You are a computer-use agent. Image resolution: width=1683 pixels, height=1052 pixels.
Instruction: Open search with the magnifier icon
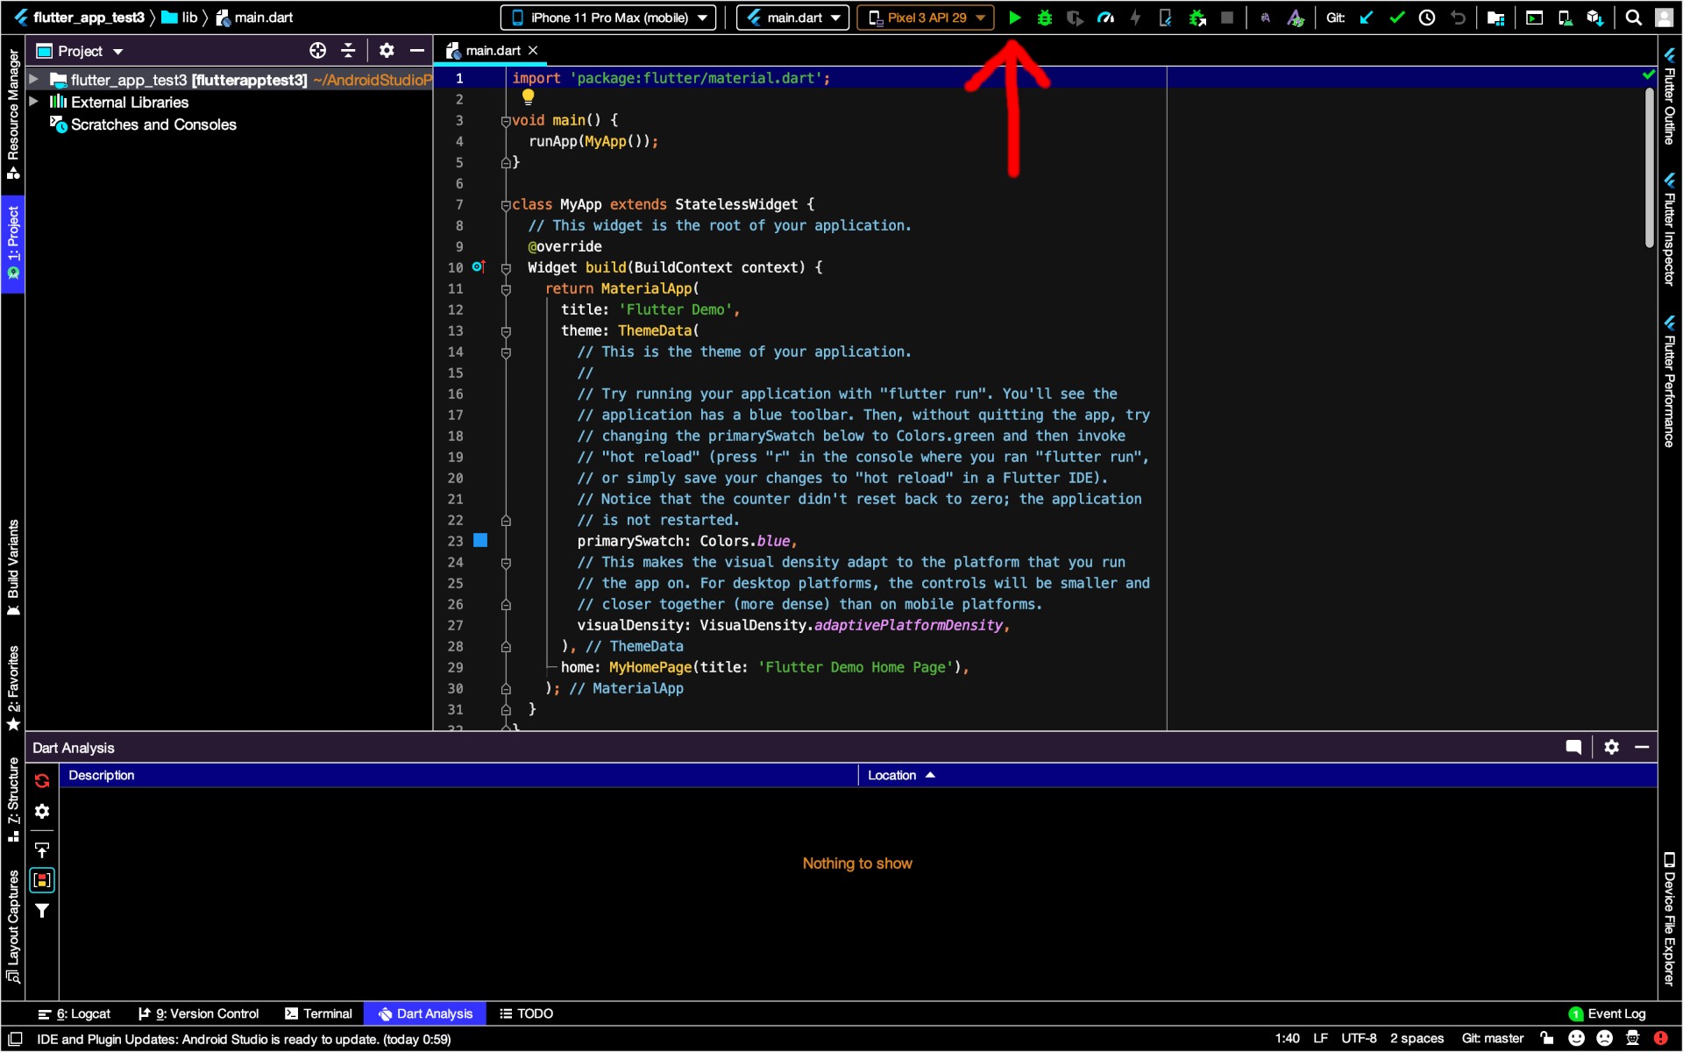(x=1634, y=17)
